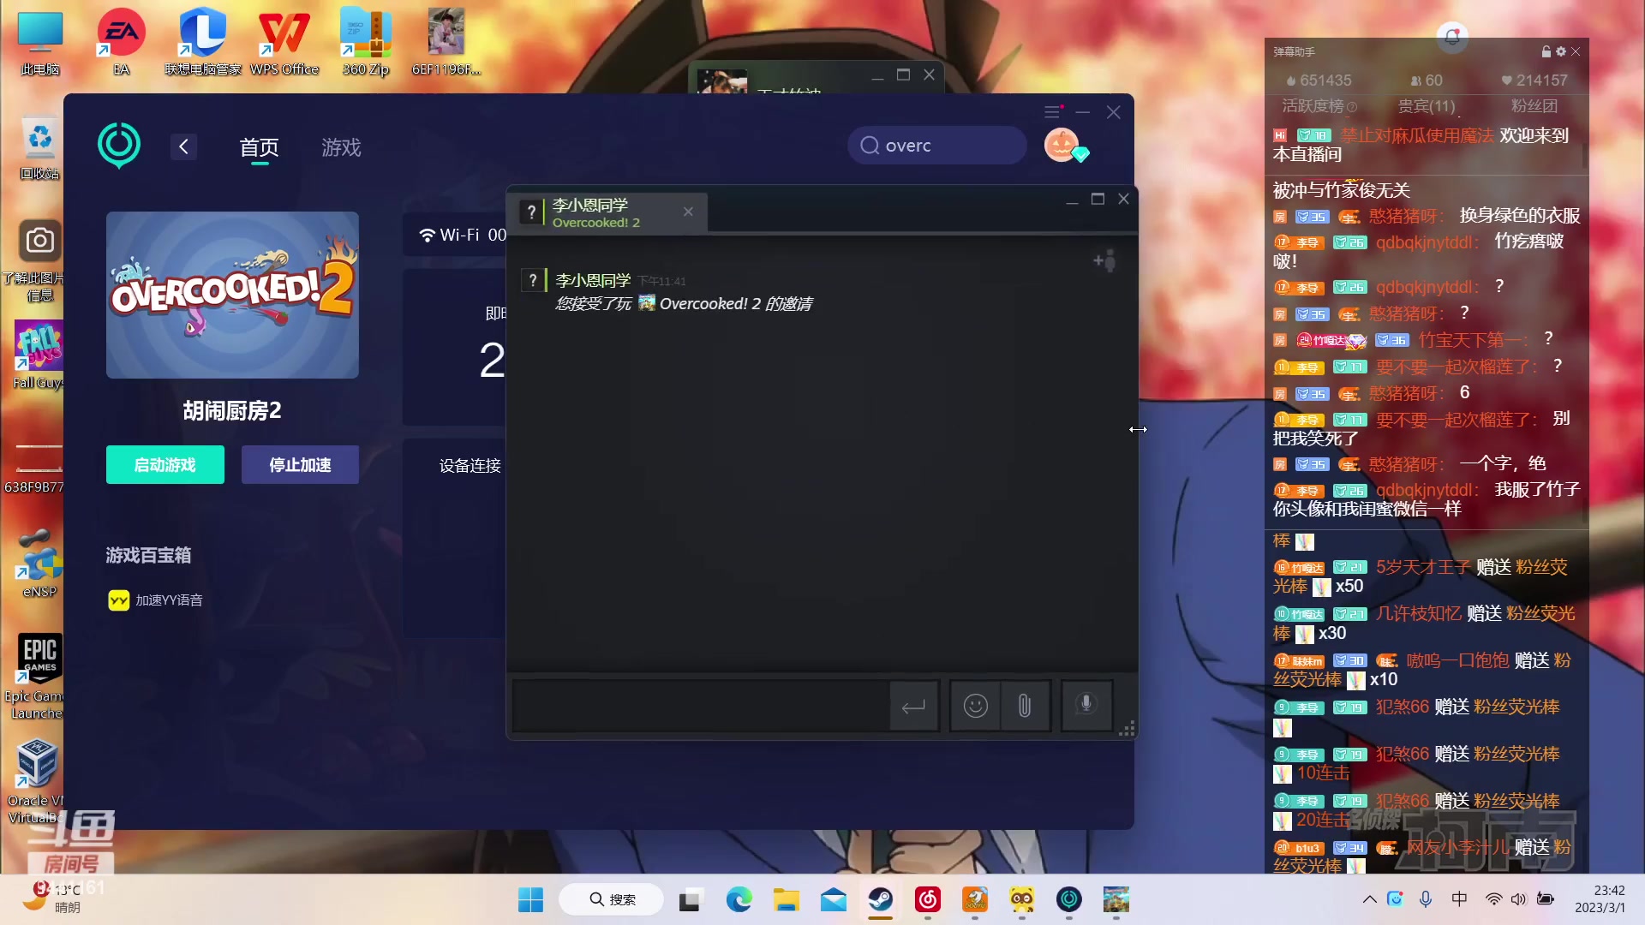Stop acceleration with 停止加速 button
1645x925 pixels.
coord(300,465)
